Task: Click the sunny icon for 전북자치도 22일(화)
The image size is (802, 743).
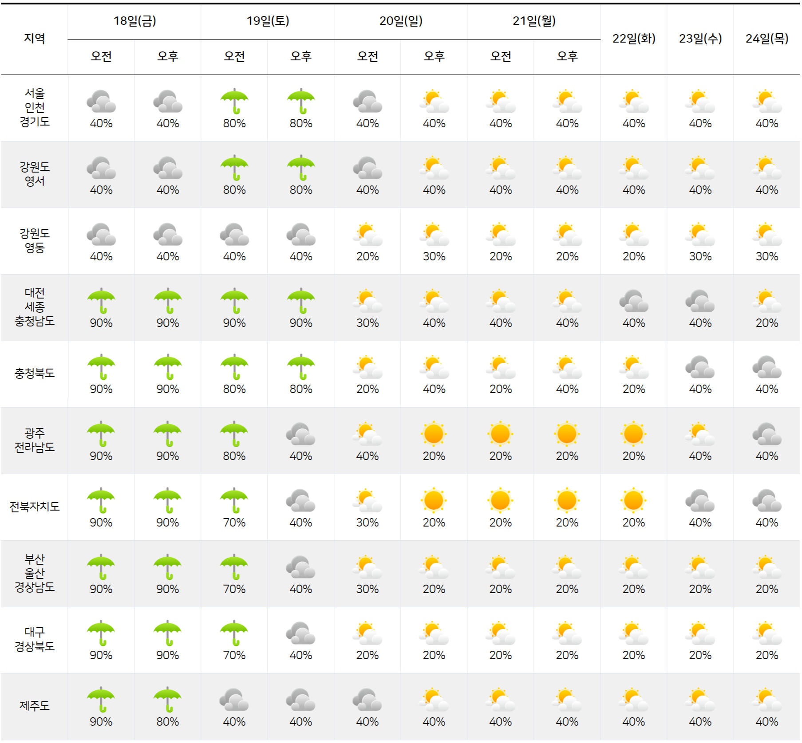Action: [x=634, y=500]
